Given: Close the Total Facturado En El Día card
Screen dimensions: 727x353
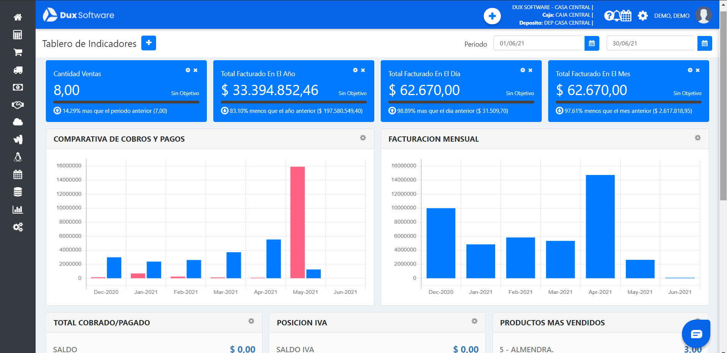Looking at the screenshot, I should (x=530, y=70).
